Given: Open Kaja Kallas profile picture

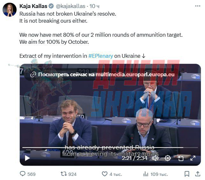Looking at the screenshot, I should coord(10,10).
